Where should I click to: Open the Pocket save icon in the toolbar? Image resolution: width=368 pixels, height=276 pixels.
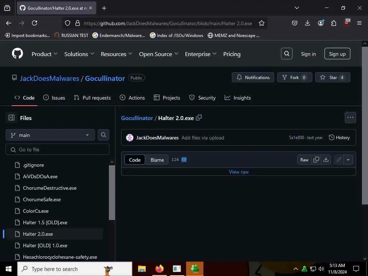click(x=295, y=23)
